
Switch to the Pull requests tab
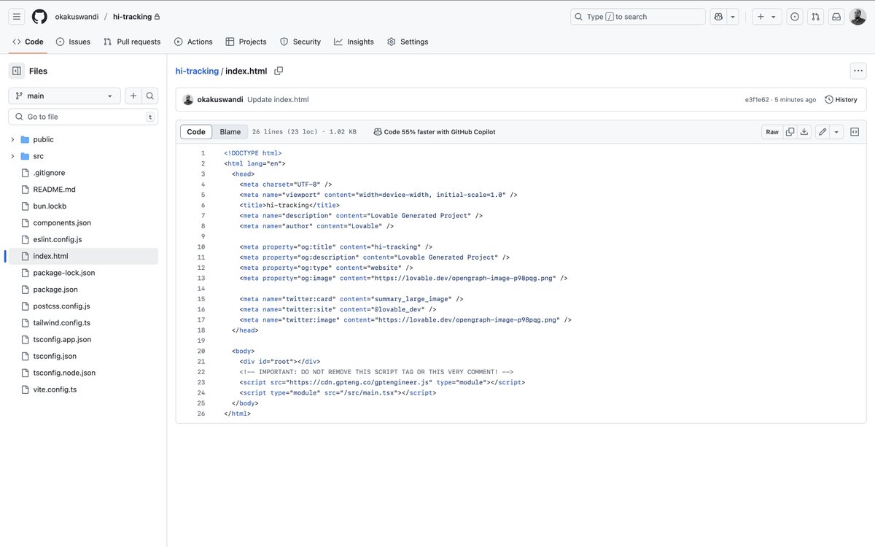(132, 42)
